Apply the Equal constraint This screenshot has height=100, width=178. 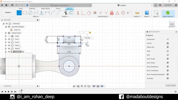click(x=95, y=13)
